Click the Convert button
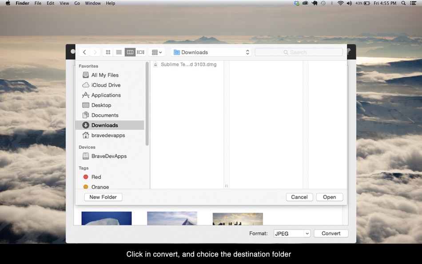Viewport: 422px width, 264px height. tap(330, 233)
